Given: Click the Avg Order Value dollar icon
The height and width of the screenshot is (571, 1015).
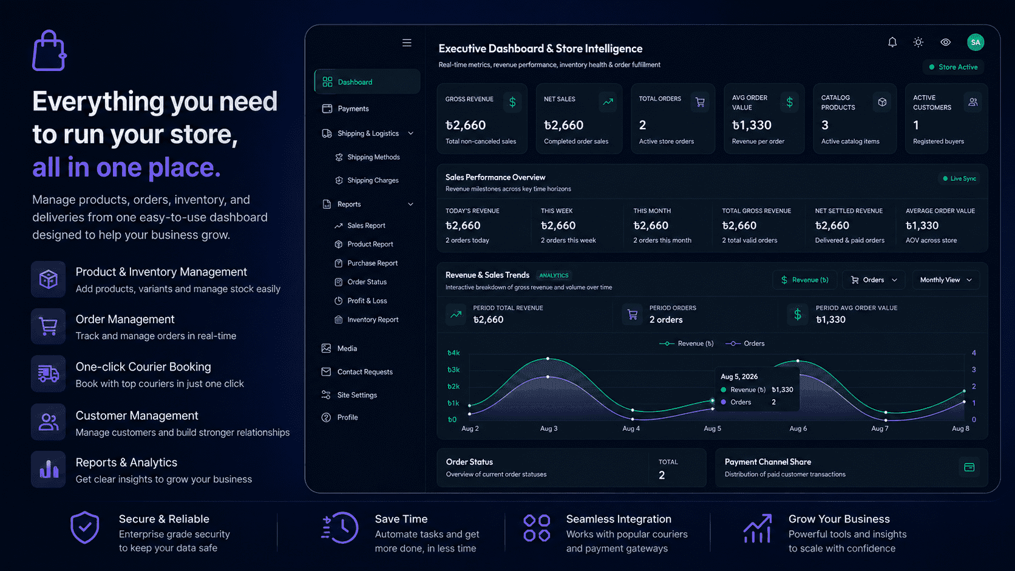Looking at the screenshot, I should 790,102.
